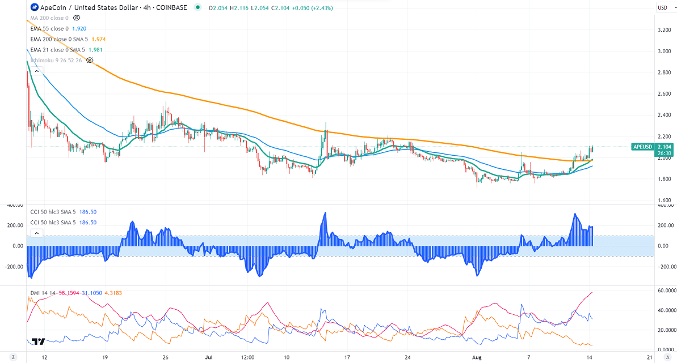The height and width of the screenshot is (363, 677).
Task: Collapse the CCI pane indicator legend
Action: point(37,233)
